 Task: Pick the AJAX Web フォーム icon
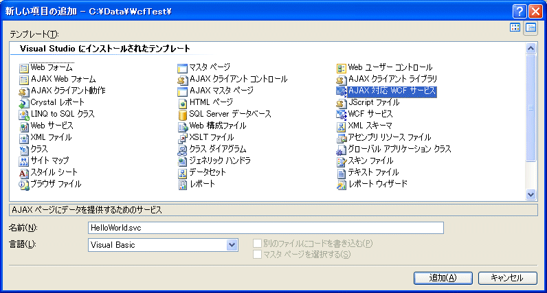pyautogui.click(x=24, y=80)
